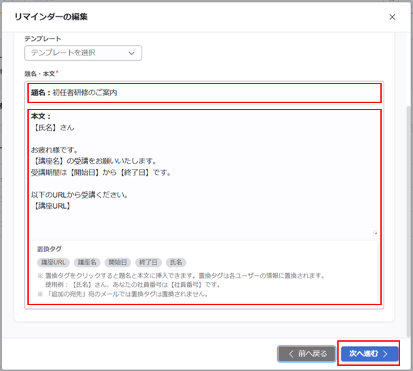Insert the 終了日 replacement tag
Image resolution: width=413 pixels, height=371 pixels.
coord(148,262)
